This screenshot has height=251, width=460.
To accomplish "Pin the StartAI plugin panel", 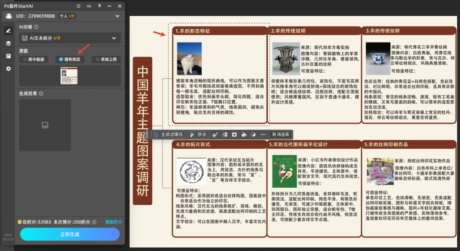I will (x=99, y=6).
